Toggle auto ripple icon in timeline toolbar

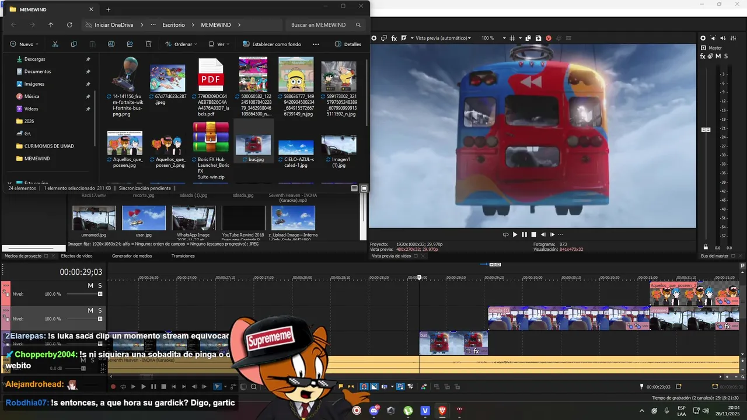[x=384, y=387]
